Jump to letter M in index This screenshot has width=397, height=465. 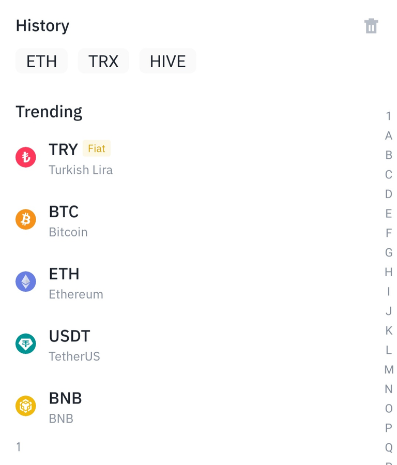(x=389, y=369)
